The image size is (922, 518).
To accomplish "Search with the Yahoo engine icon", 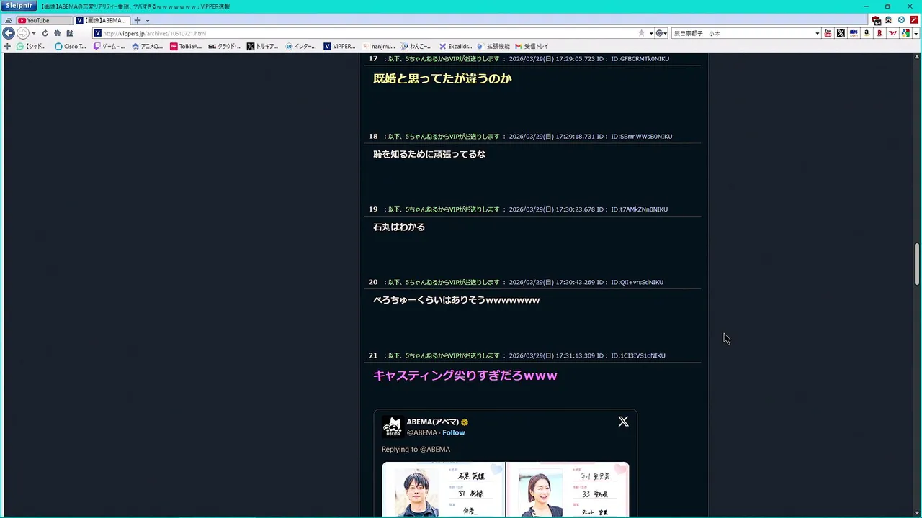I will coord(892,33).
